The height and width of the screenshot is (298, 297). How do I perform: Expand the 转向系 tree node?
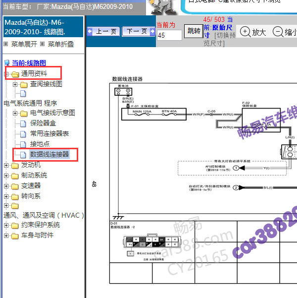coord(6,196)
